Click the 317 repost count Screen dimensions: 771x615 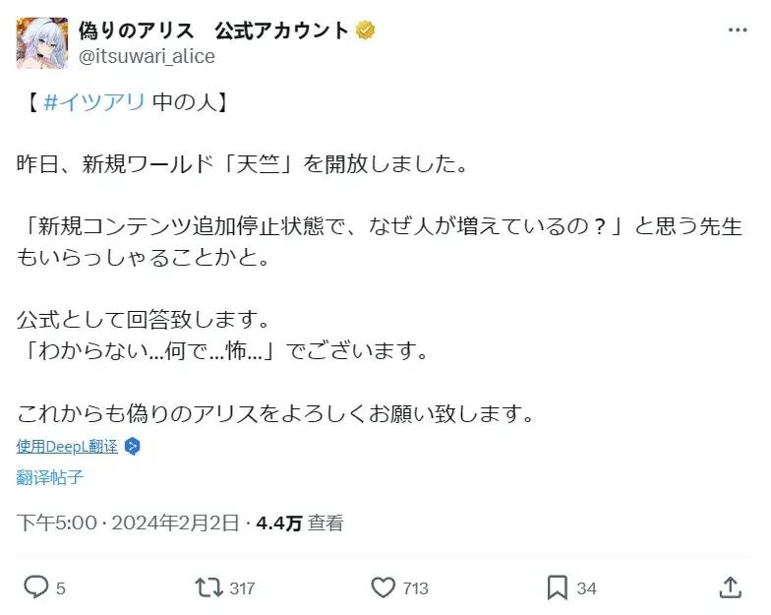pos(242,588)
